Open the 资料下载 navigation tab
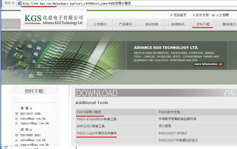Screen dimensions: 237x149 [x=203, y=24]
